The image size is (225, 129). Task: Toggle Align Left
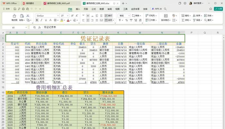coord(83,20)
